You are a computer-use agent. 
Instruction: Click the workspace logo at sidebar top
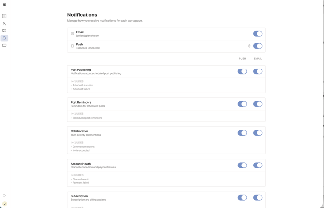point(4,5)
